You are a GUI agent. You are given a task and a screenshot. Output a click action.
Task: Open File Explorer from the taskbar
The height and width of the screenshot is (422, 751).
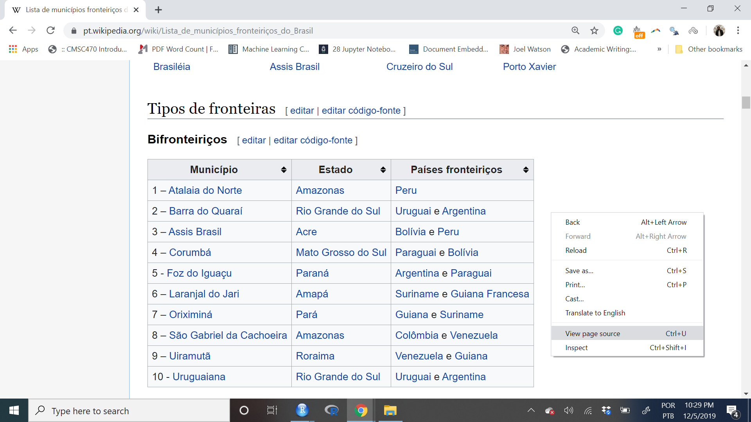coord(390,410)
